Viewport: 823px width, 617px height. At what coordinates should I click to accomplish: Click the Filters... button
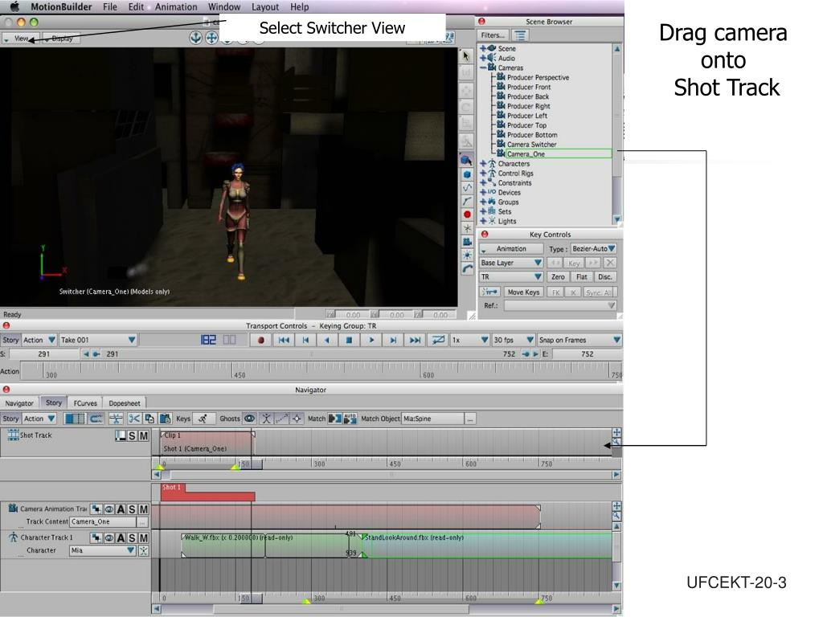click(493, 35)
